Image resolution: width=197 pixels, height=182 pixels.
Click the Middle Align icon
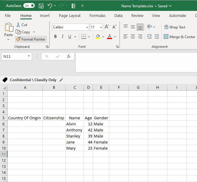click(133, 27)
